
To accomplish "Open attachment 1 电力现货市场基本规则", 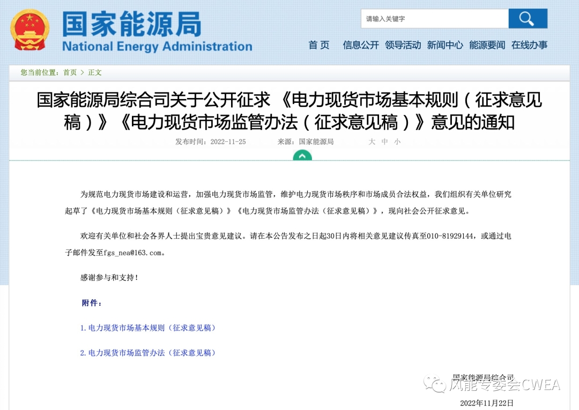I will (148, 328).
